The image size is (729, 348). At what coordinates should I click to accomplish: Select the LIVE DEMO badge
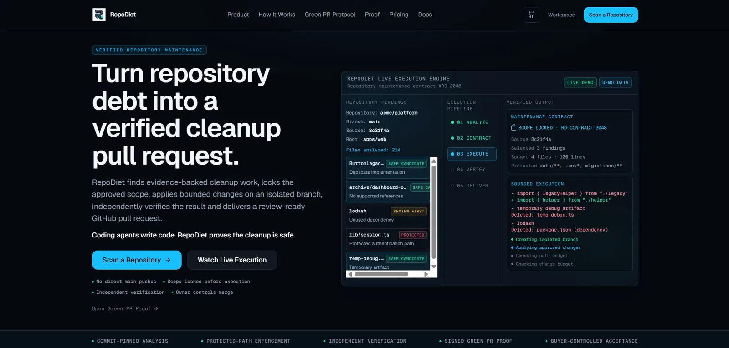[580, 83]
